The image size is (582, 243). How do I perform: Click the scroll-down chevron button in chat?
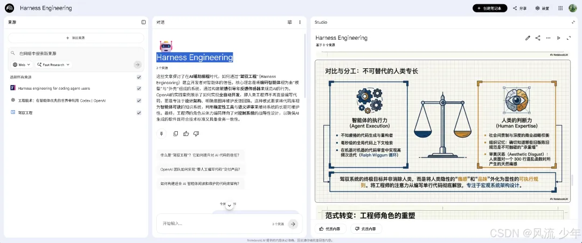230,205
